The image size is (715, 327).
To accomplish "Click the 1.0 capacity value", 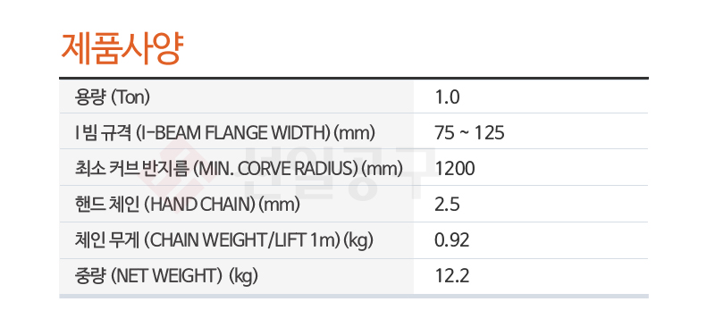I will click(x=448, y=97).
